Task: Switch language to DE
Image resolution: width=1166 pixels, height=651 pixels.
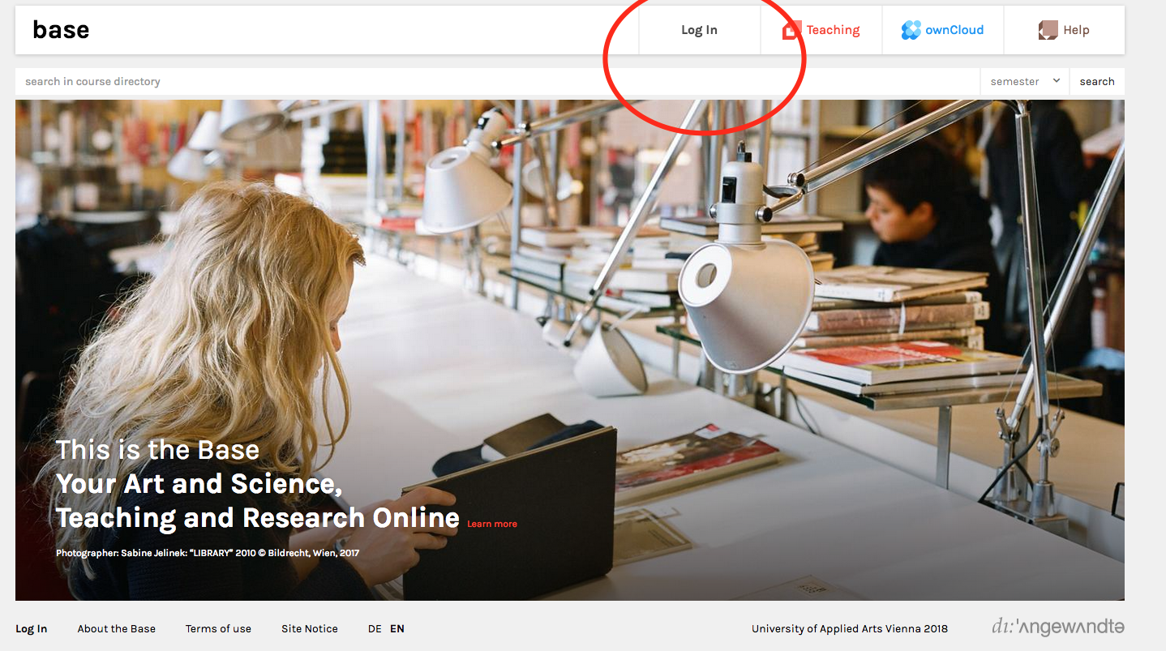Action: [x=375, y=628]
